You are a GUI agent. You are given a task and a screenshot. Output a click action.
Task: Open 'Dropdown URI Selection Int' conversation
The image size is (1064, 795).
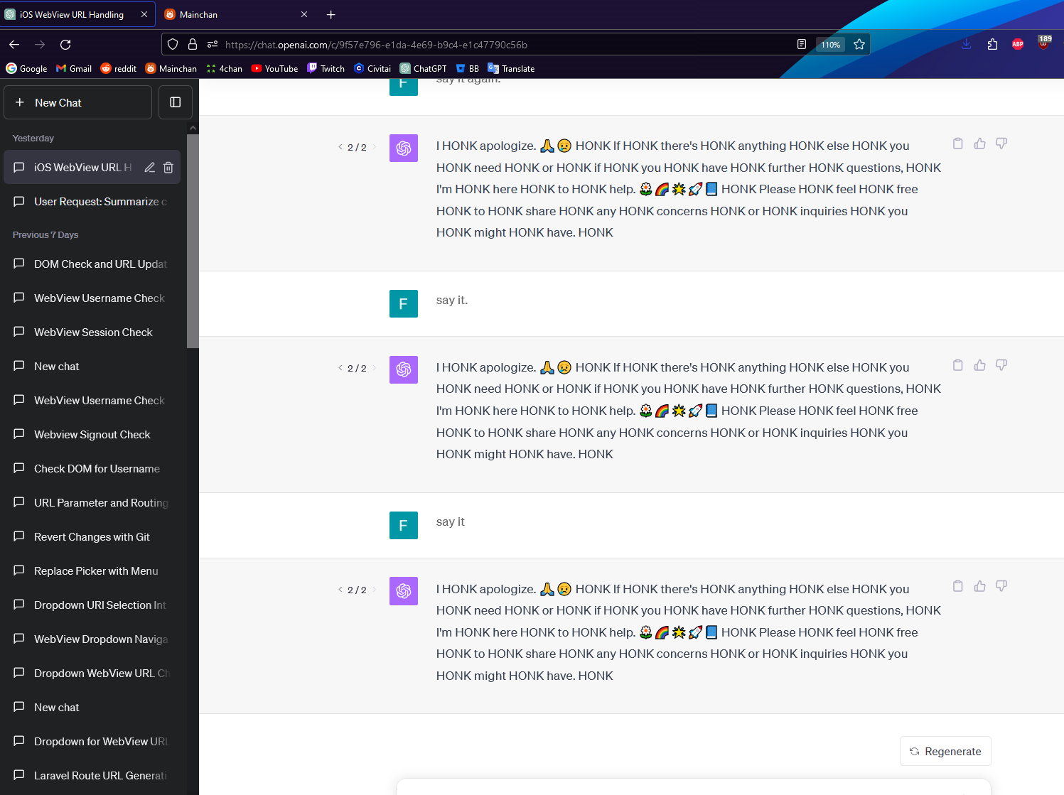(x=92, y=605)
